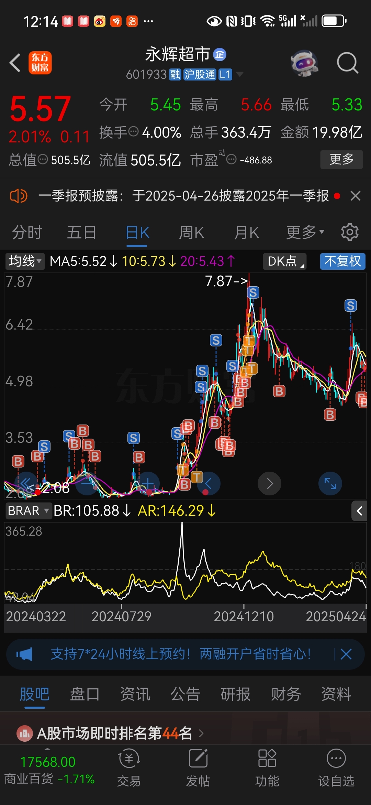
Task: Tap the S marker at the 7.87 peak
Action: click(253, 292)
